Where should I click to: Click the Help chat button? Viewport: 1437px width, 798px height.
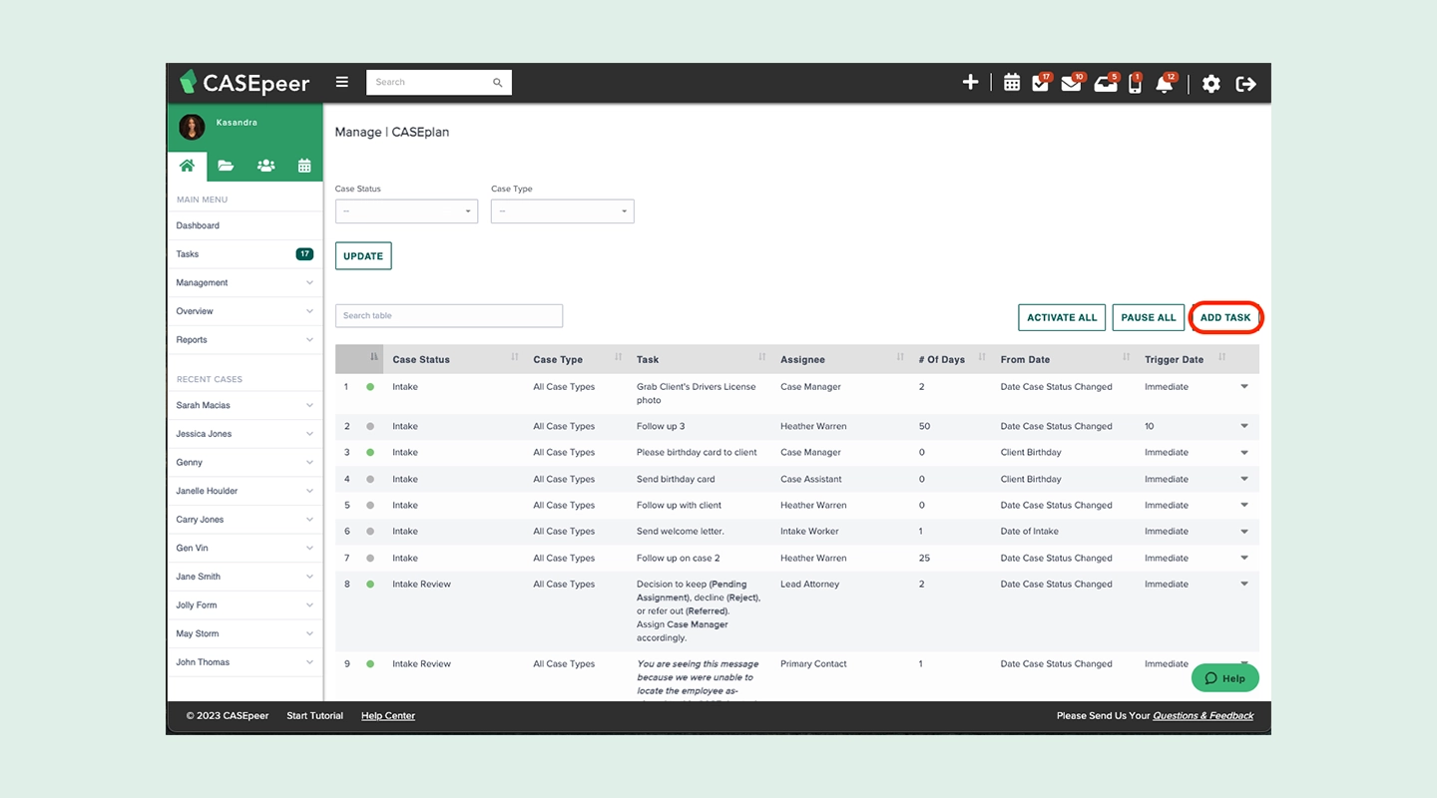1225,678
